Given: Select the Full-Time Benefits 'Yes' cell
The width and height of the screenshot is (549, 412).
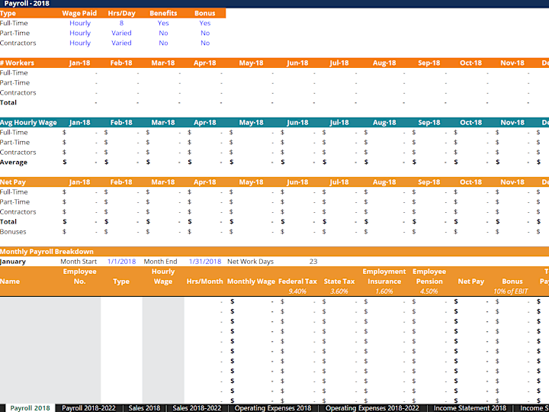Looking at the screenshot, I should point(163,23).
